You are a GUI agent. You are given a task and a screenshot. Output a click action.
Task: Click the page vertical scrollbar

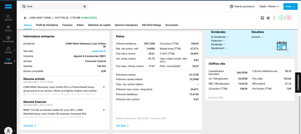coord(300,115)
